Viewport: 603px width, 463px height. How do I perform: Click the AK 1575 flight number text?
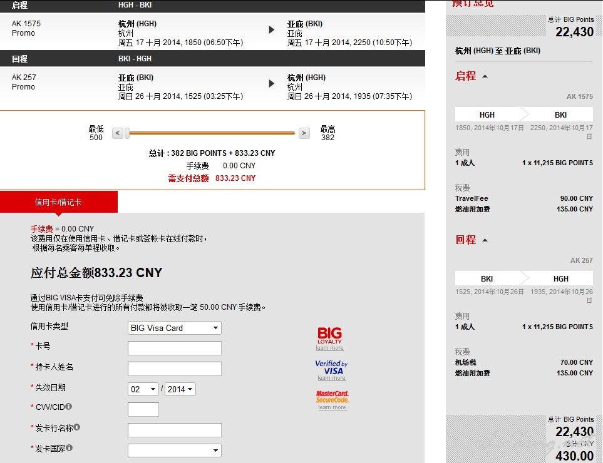[x=26, y=23]
